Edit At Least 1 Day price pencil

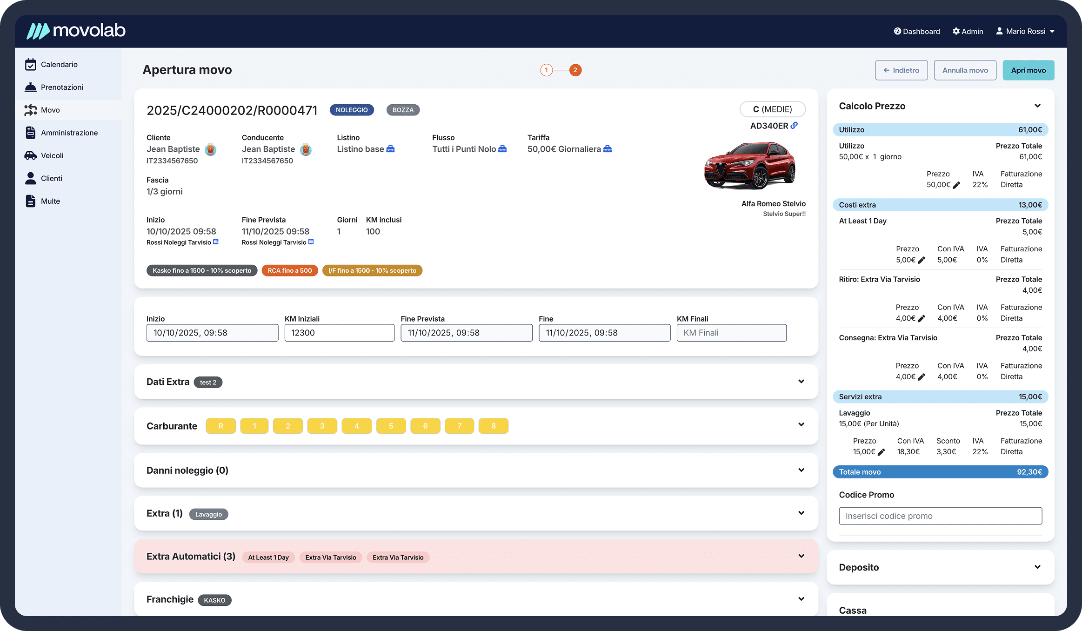(921, 261)
